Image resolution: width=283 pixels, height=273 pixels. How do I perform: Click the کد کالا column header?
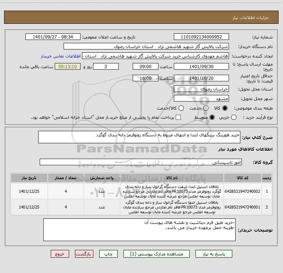click(243, 178)
